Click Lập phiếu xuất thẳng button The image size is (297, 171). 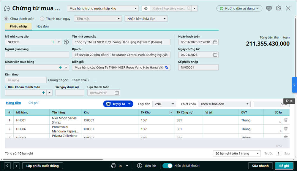click(42, 166)
